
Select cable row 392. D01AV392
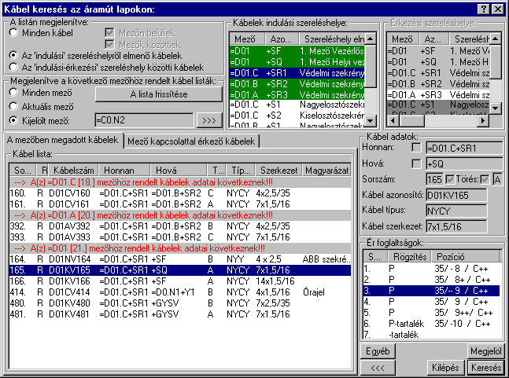click(x=180, y=226)
